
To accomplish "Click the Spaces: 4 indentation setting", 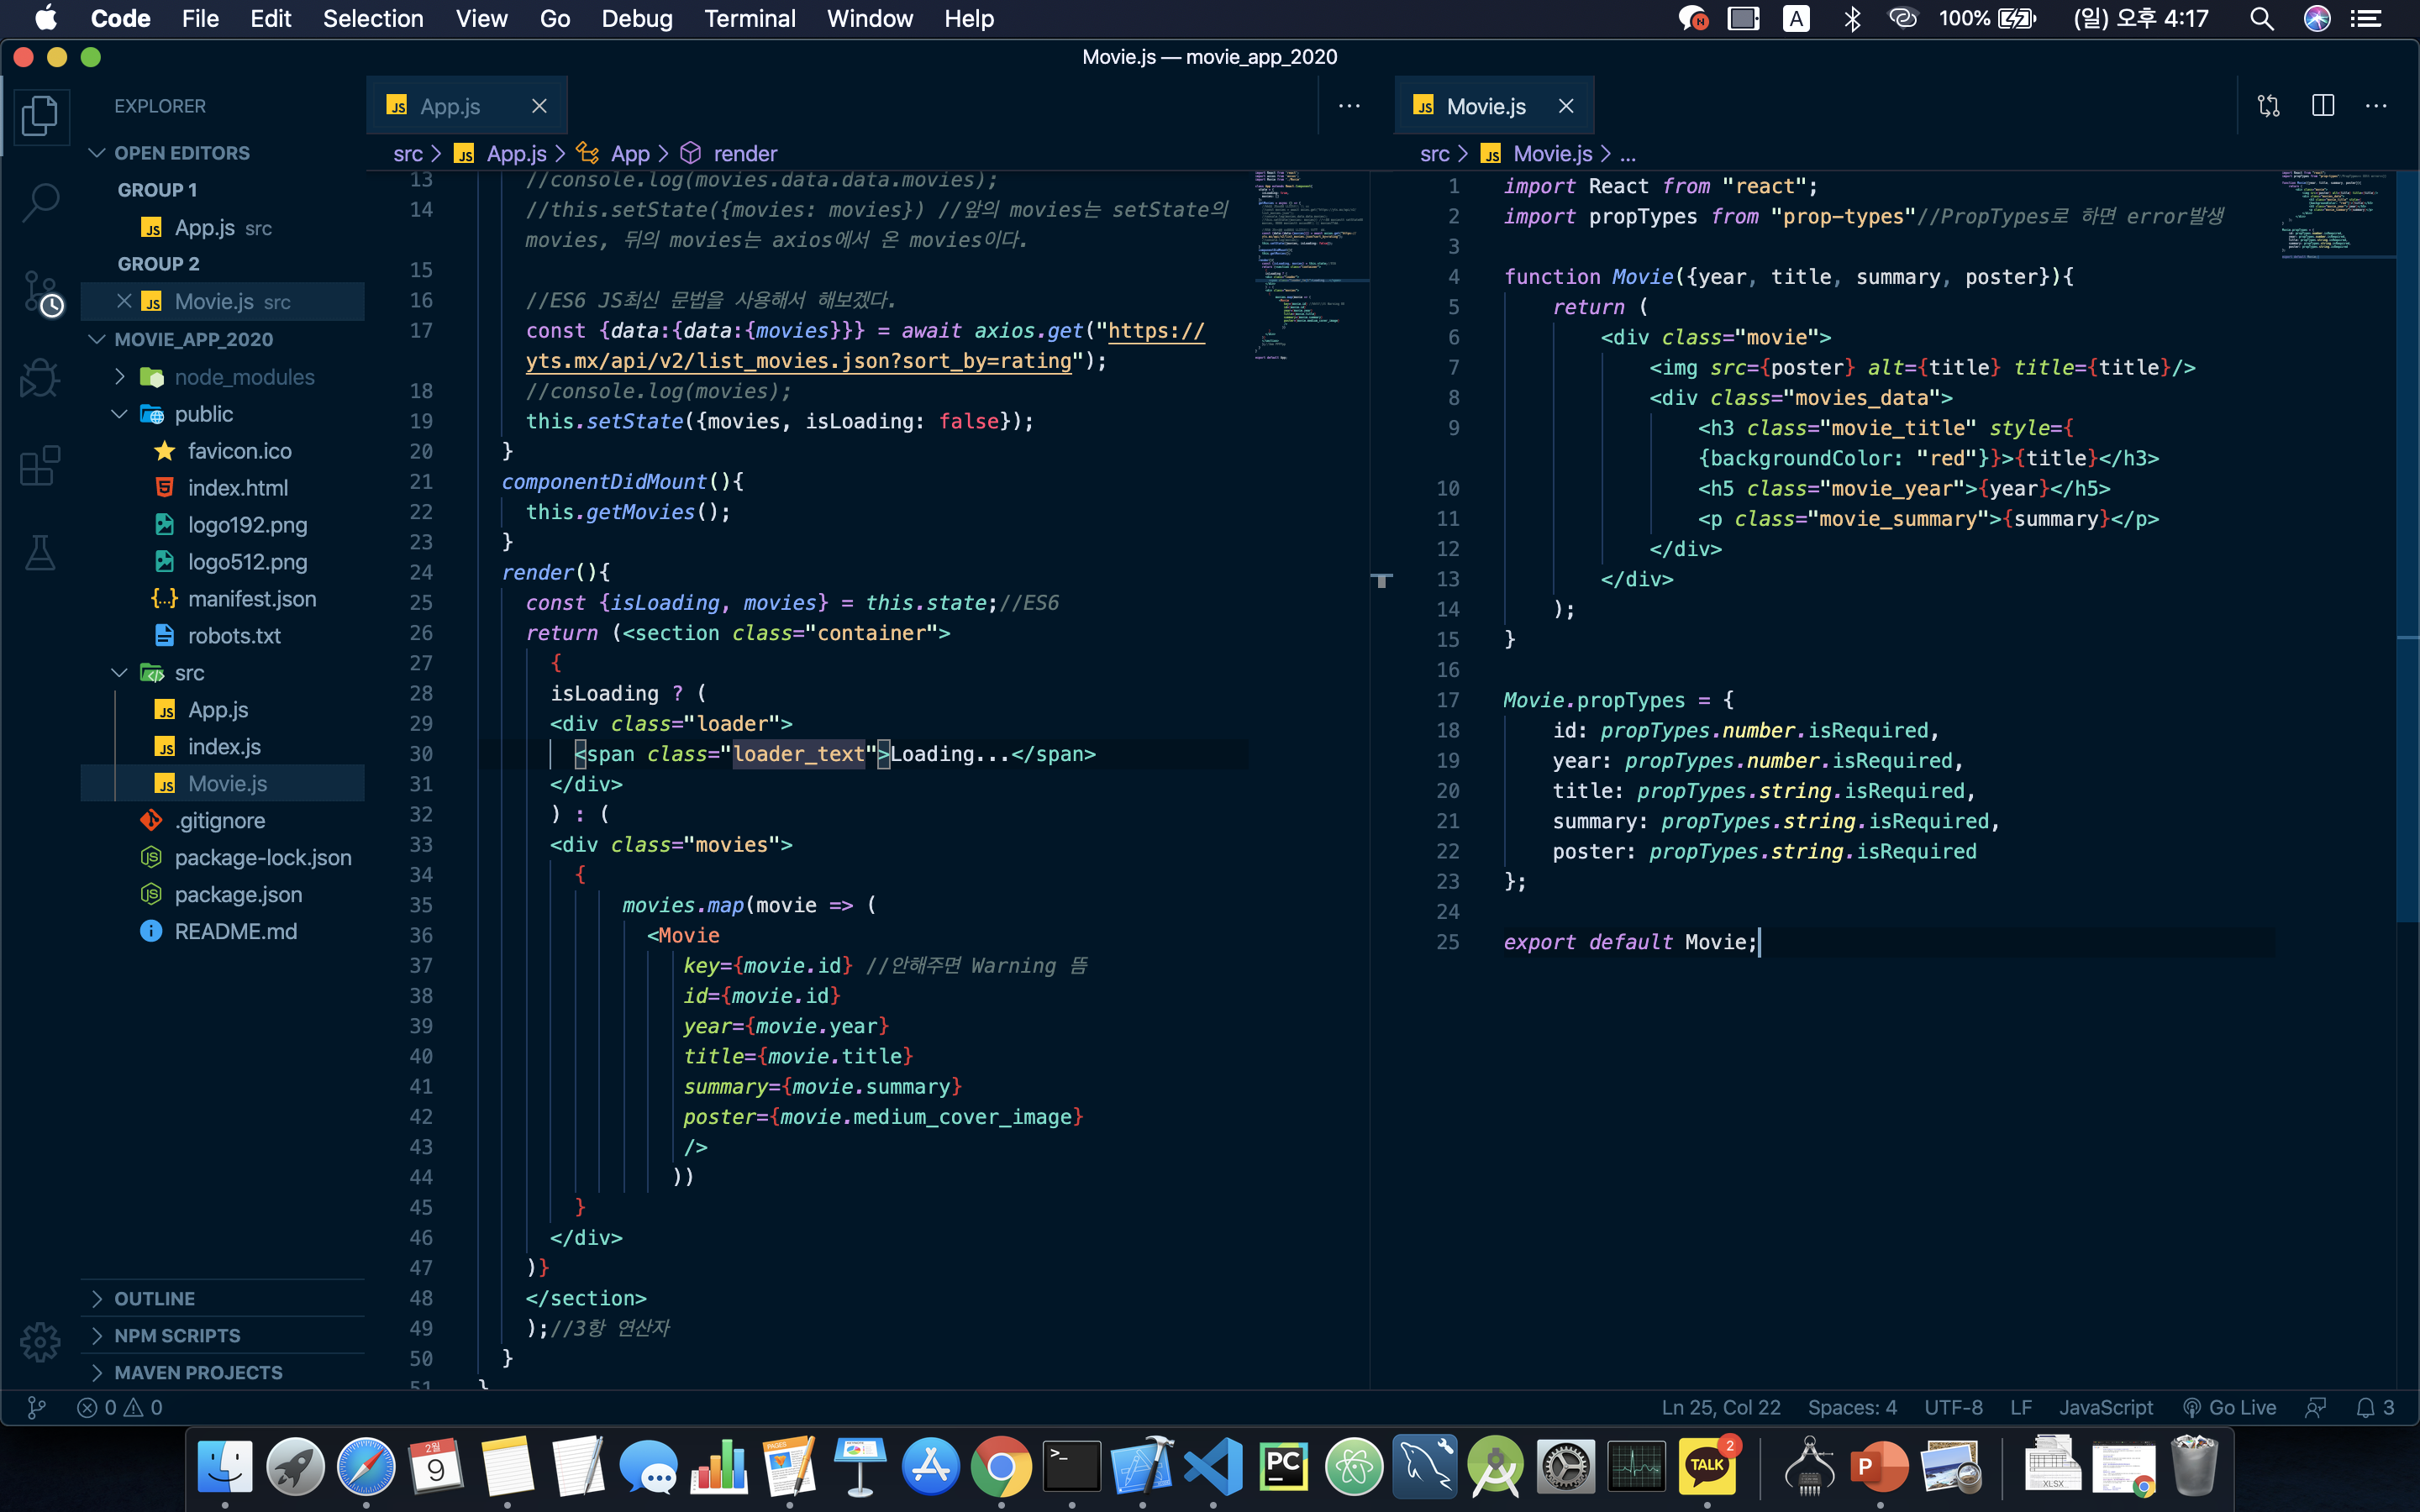I will pos(1851,1407).
